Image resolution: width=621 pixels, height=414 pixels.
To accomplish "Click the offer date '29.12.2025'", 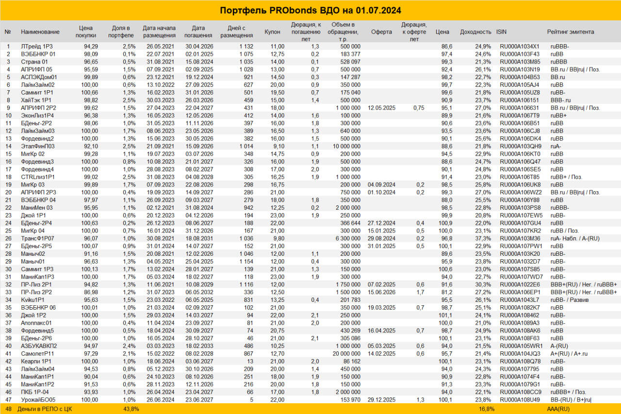I will tap(381, 399).
